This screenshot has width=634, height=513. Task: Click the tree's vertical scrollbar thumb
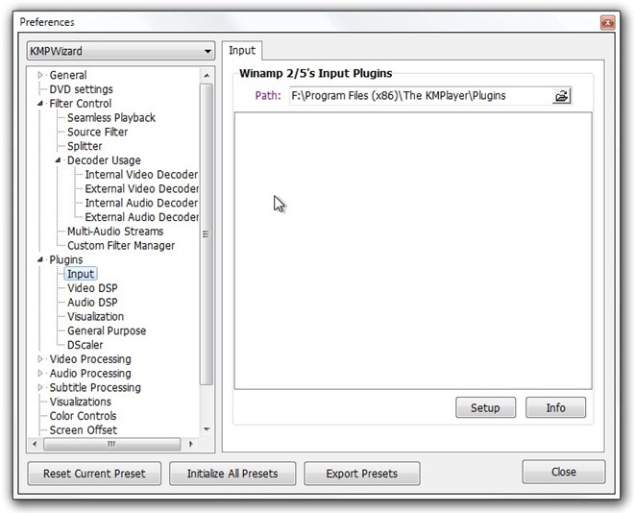point(207,234)
